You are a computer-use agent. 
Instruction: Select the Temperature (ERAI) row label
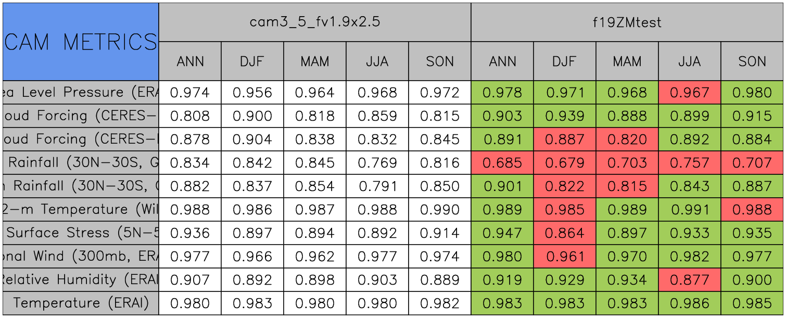(x=81, y=303)
